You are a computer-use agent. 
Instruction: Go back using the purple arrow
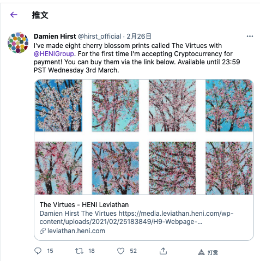click(x=14, y=15)
